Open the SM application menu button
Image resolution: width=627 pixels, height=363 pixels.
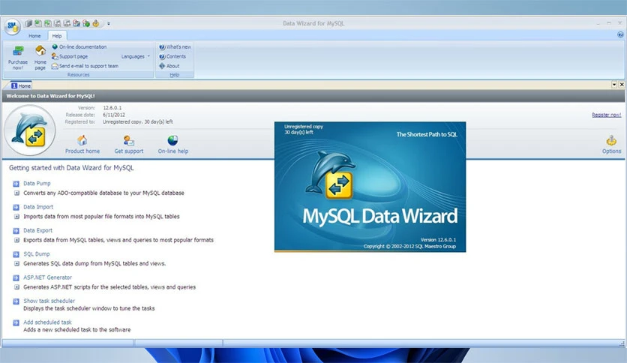[13, 26]
